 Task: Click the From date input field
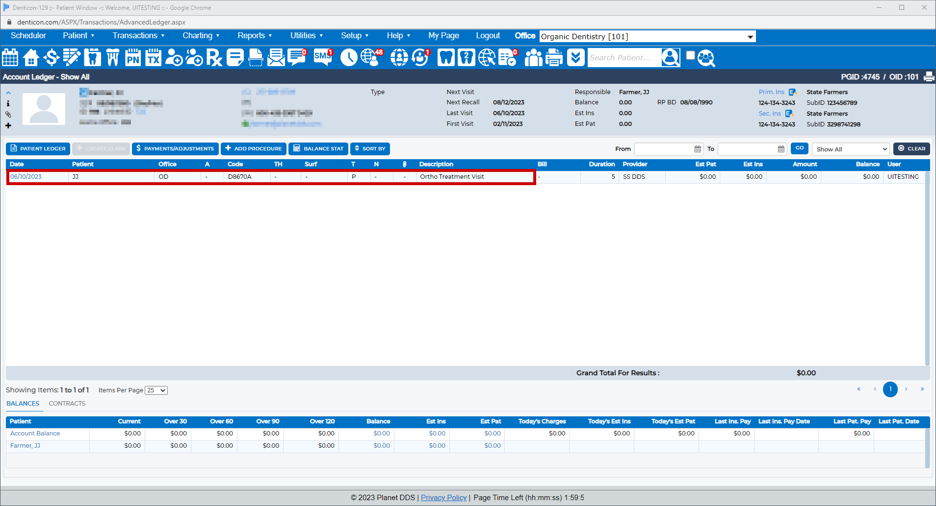click(664, 149)
